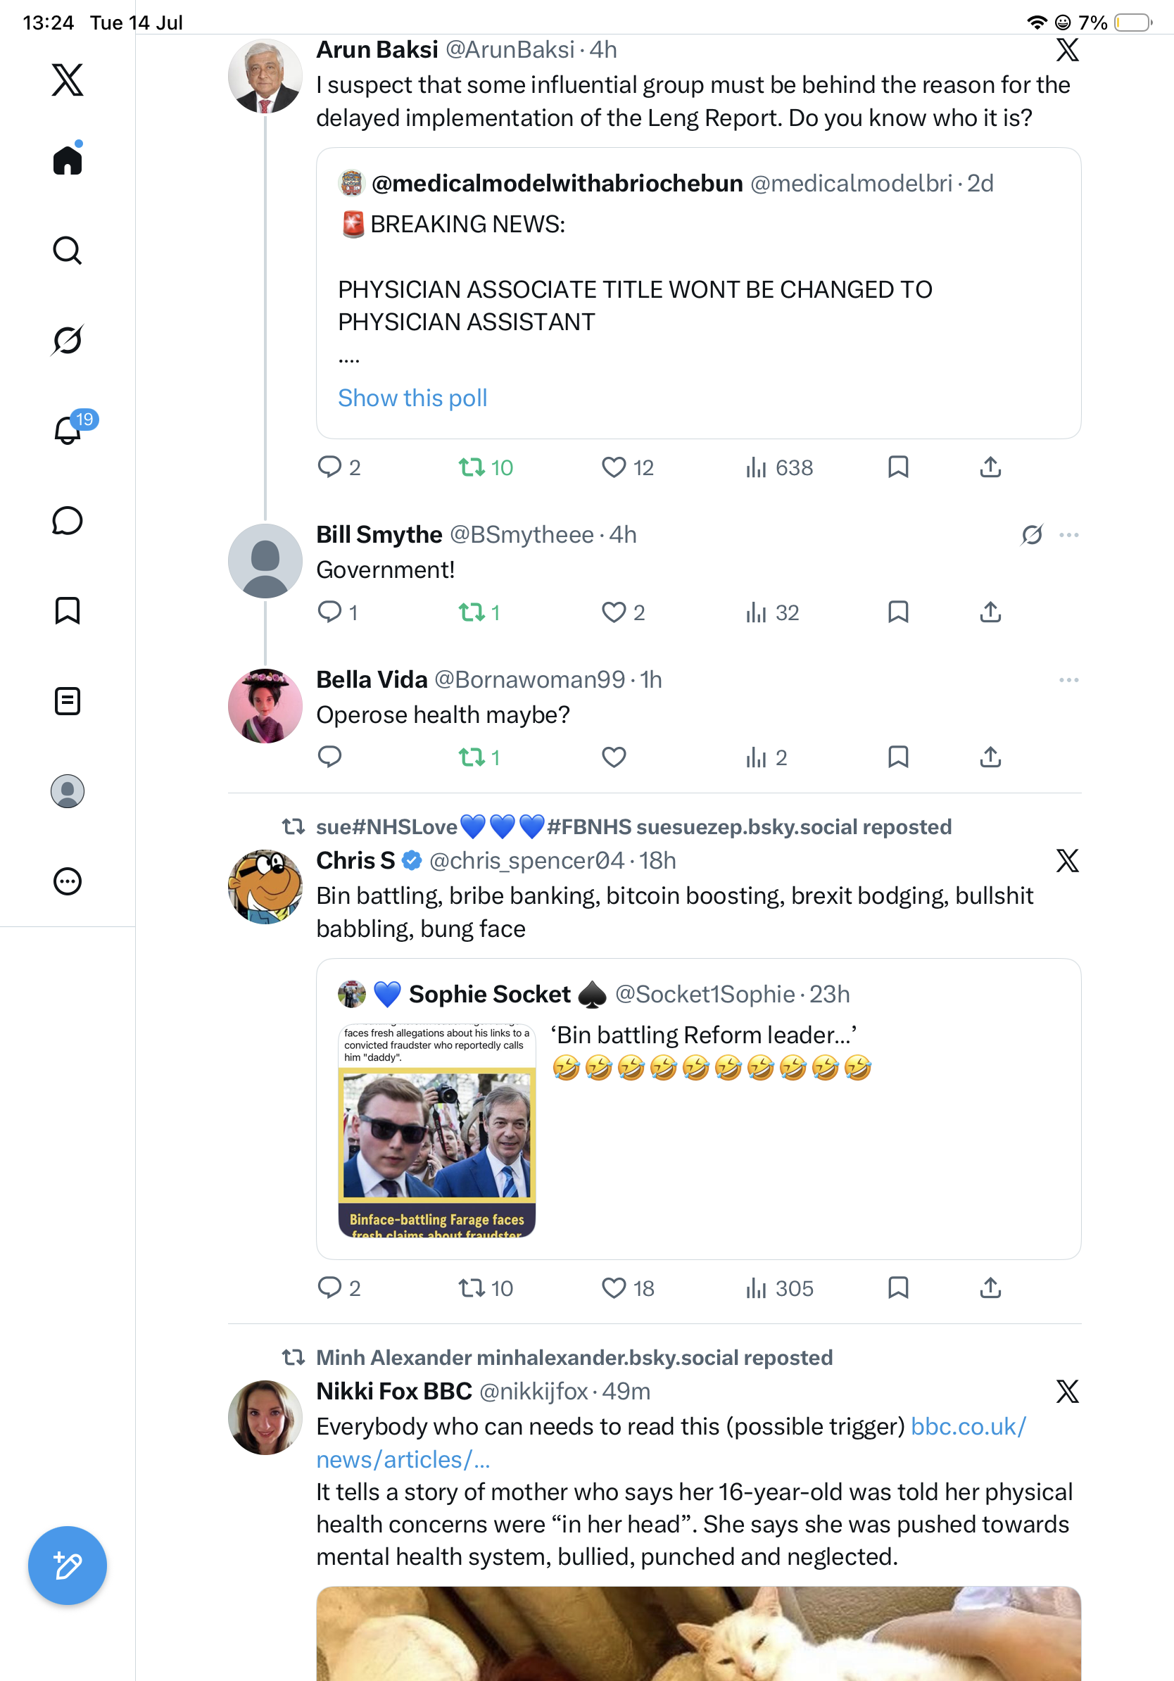
Task: Go to Home tab in sidebar
Action: [68, 160]
